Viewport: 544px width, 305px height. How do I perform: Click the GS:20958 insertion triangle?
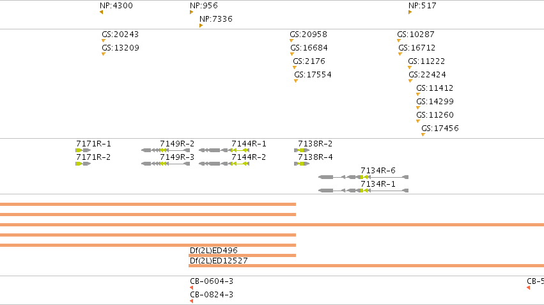pos(291,40)
